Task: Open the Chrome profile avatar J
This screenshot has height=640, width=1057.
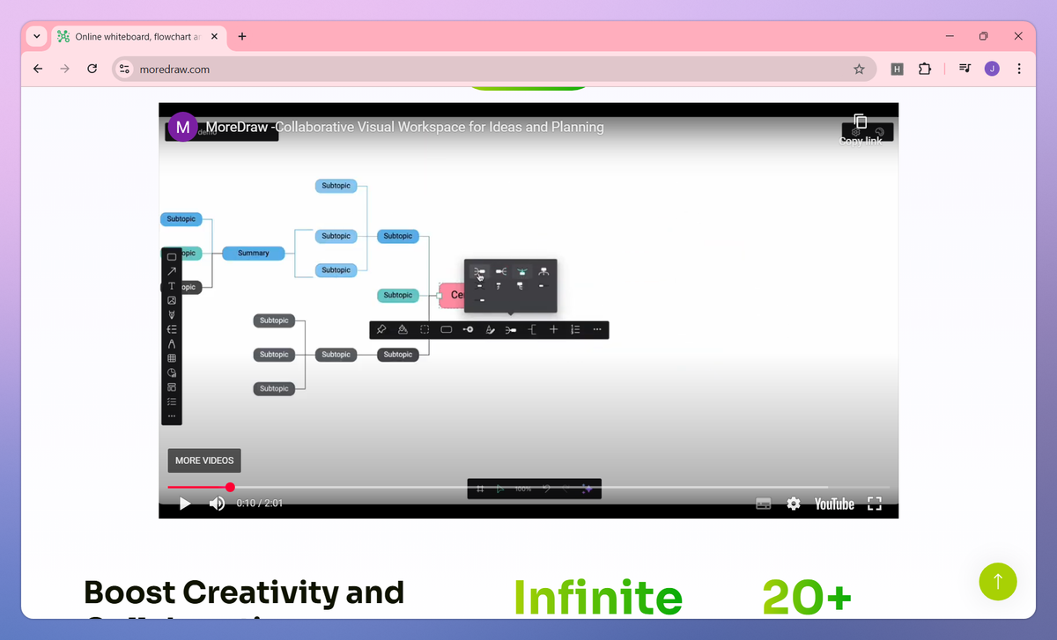Action: [x=992, y=69]
